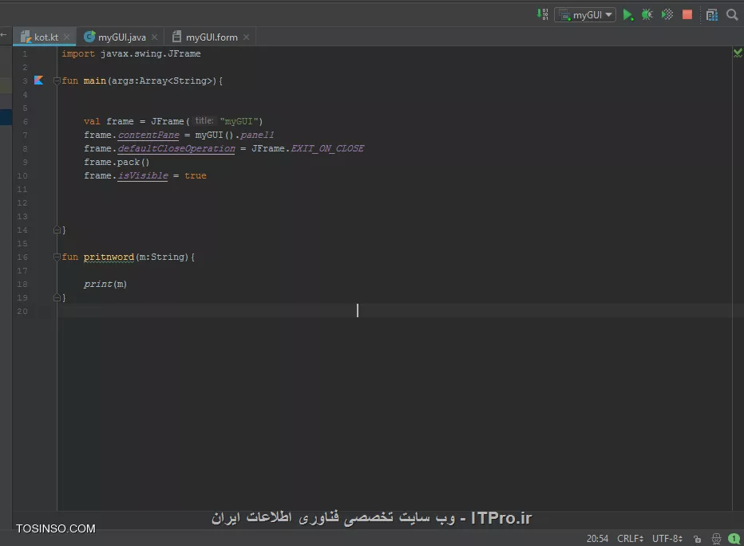744x546 pixels.
Task: Click the contentPane property
Action: (x=148, y=135)
